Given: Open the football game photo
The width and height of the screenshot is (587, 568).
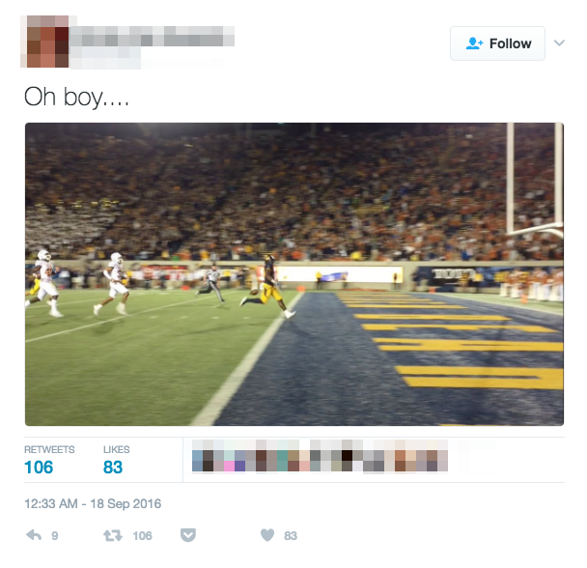Looking at the screenshot, I should click(x=294, y=274).
